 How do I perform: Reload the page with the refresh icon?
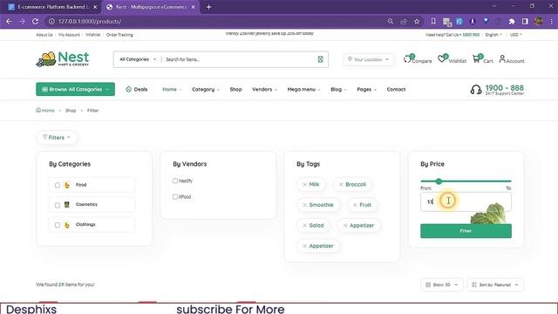[x=35, y=21]
